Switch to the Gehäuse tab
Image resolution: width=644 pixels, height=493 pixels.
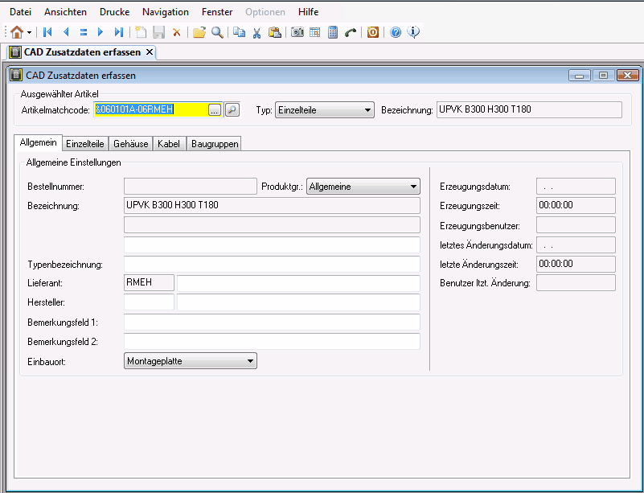click(x=130, y=144)
